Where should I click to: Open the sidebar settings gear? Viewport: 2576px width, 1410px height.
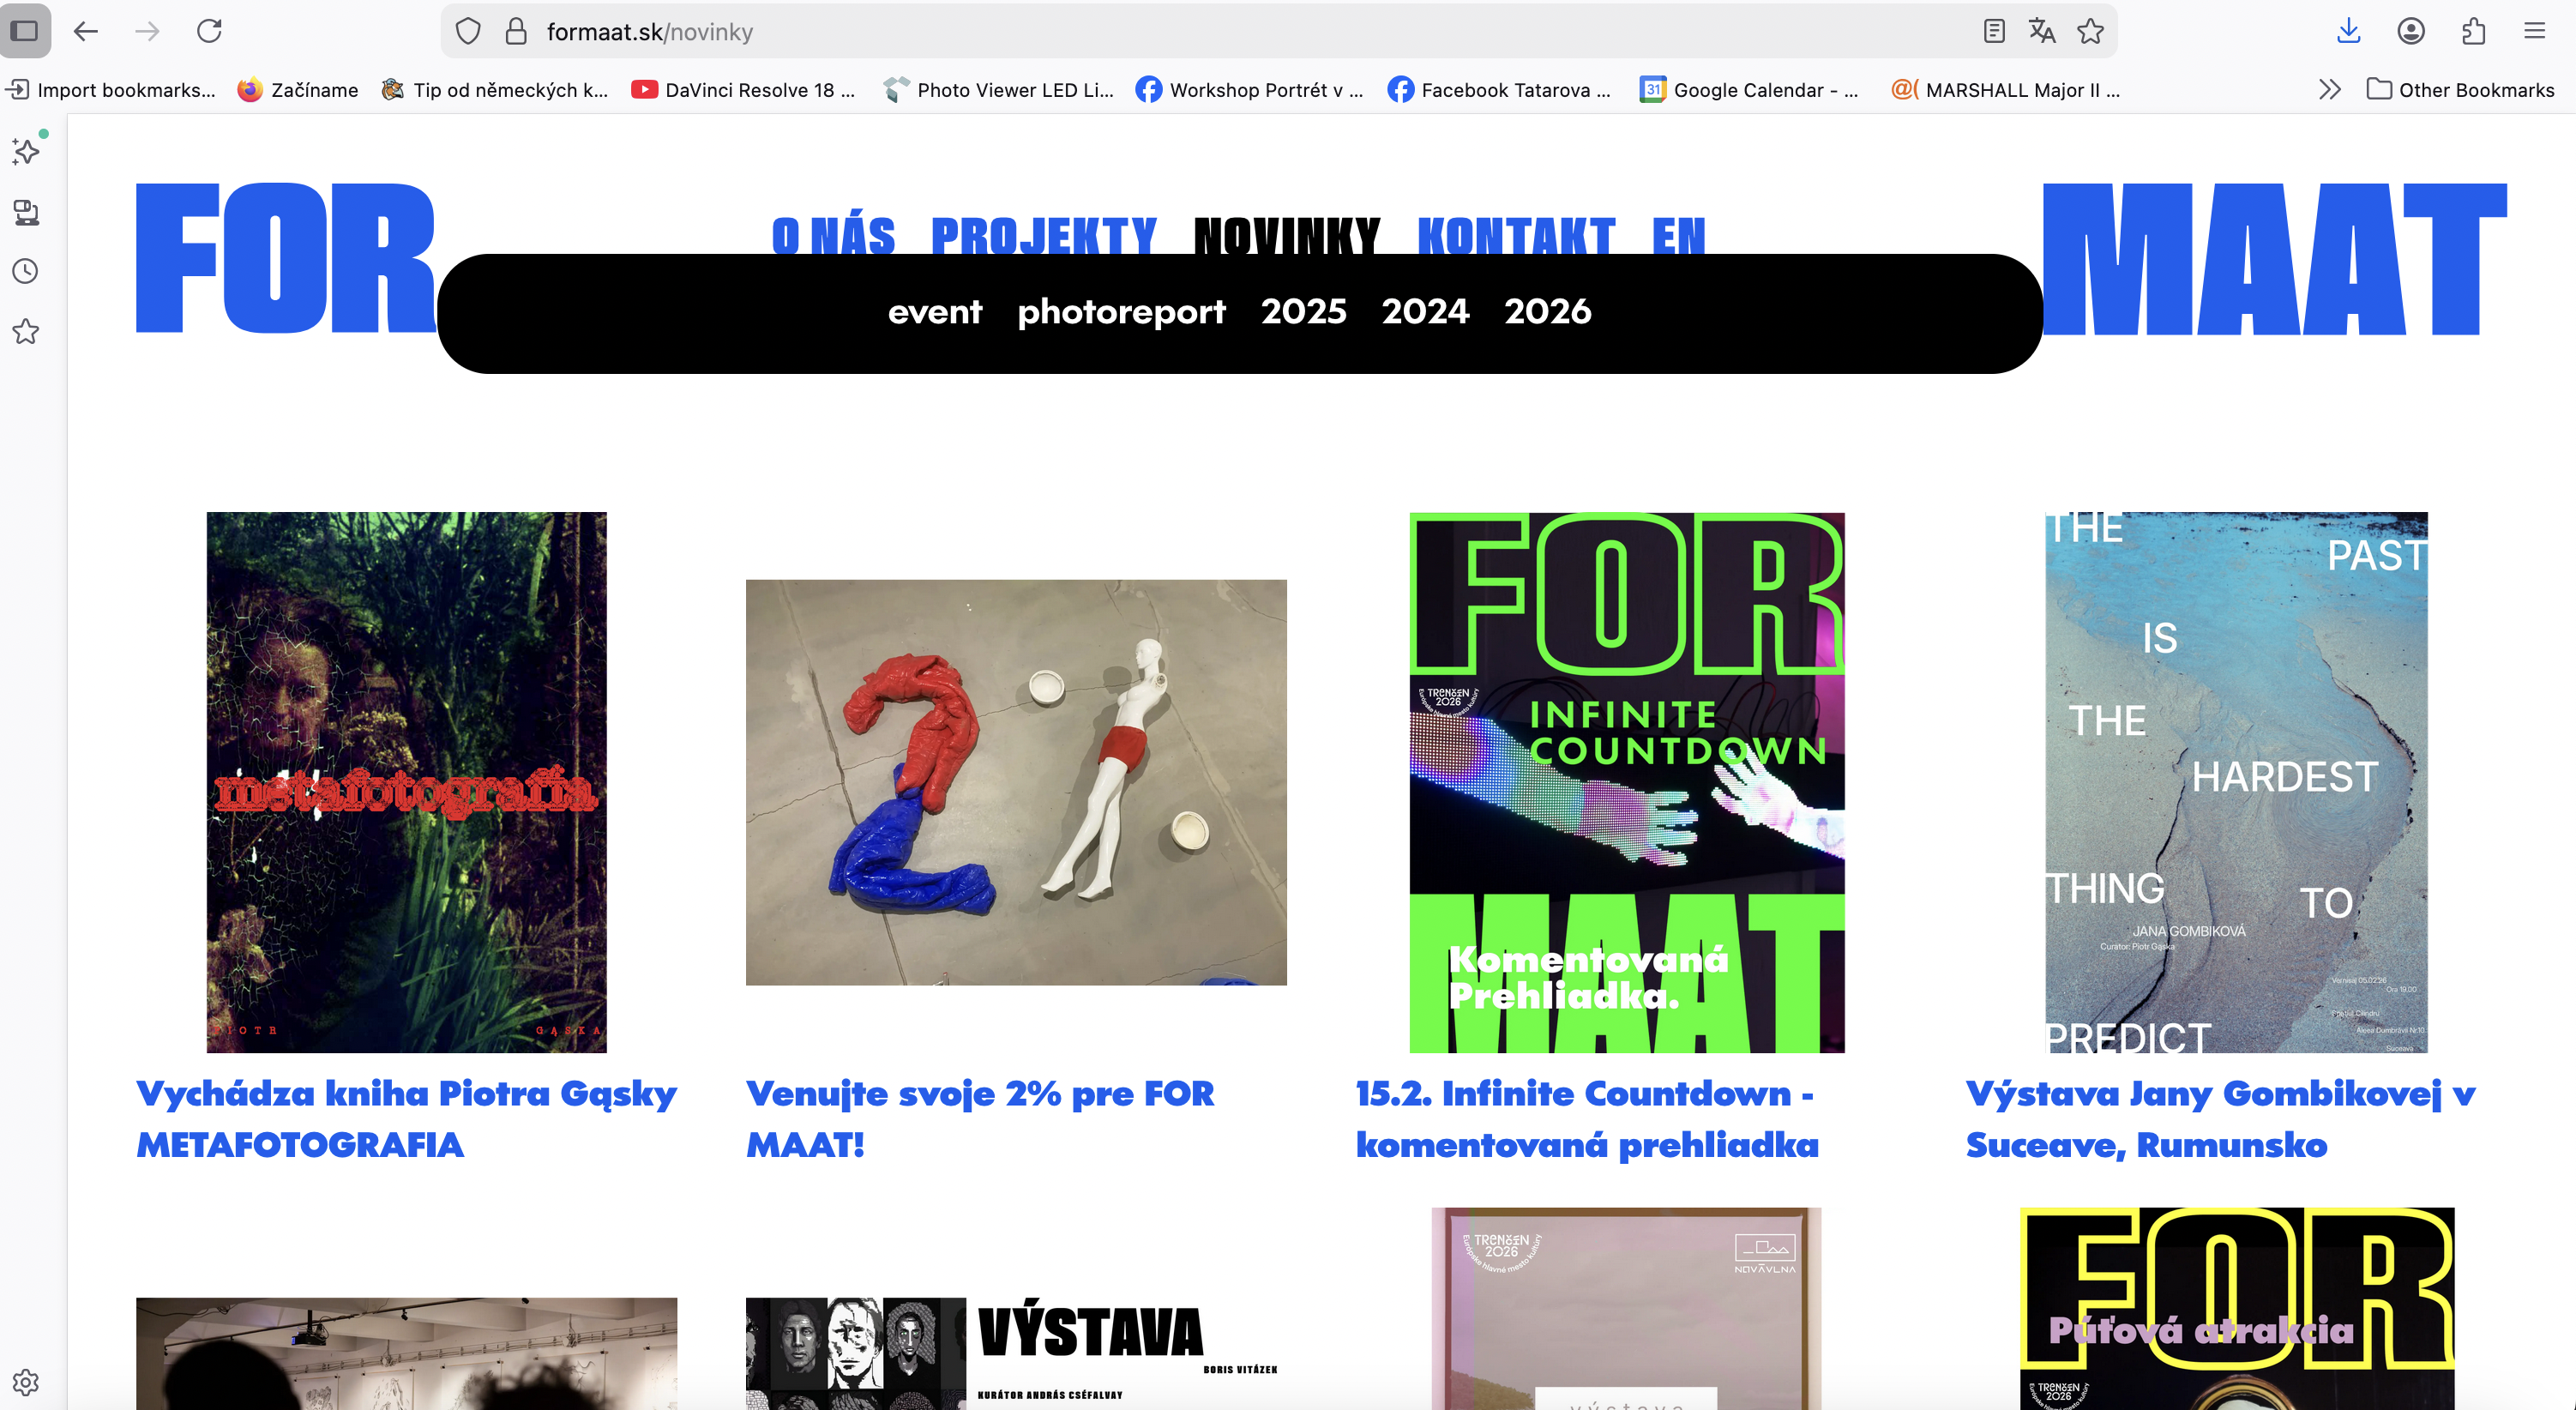click(x=26, y=1382)
